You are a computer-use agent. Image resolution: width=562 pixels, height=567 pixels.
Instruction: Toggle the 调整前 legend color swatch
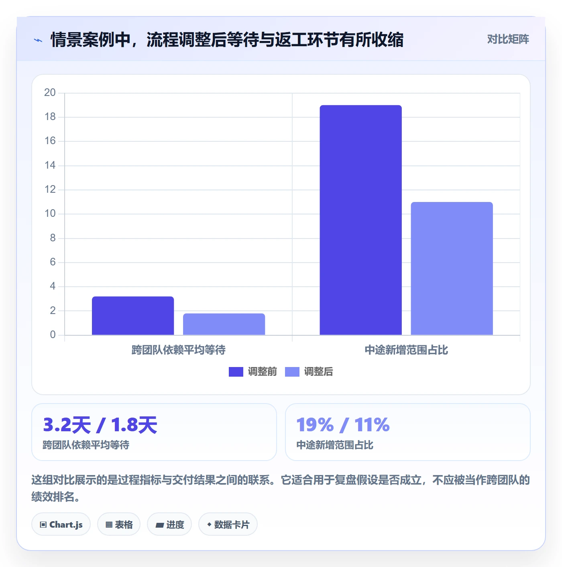(236, 372)
